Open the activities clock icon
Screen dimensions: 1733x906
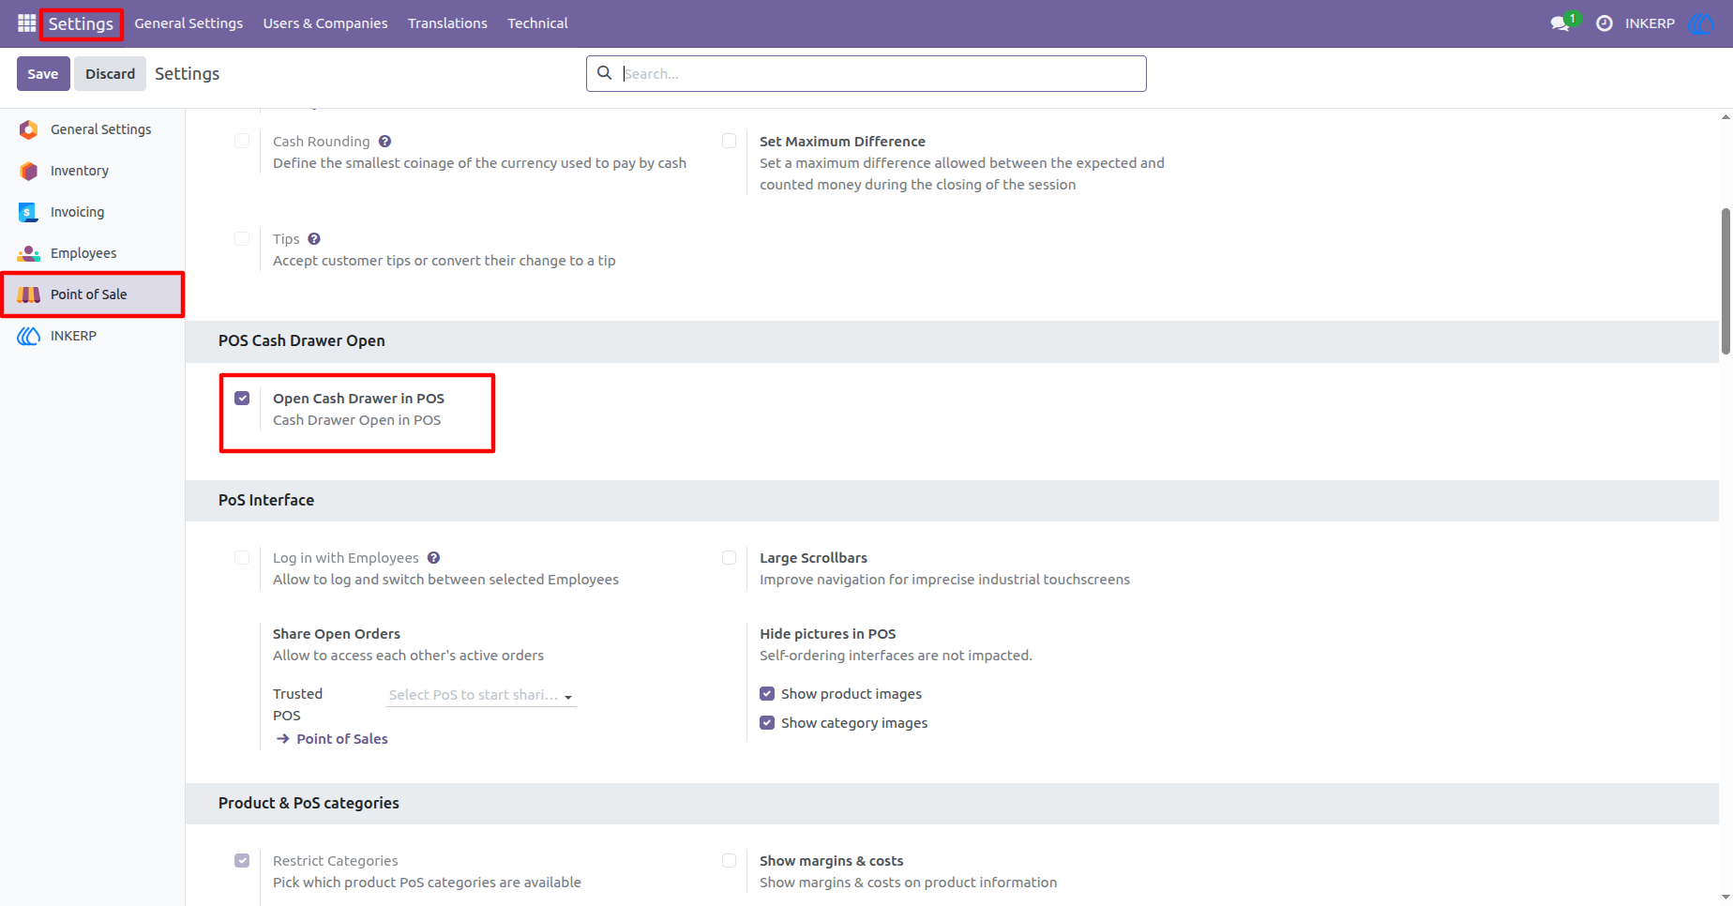point(1605,23)
